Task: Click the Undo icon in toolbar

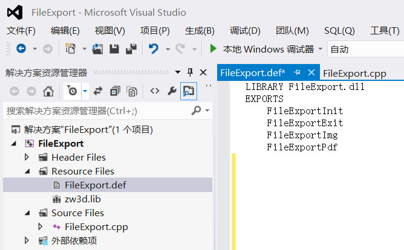Action: tap(154, 49)
